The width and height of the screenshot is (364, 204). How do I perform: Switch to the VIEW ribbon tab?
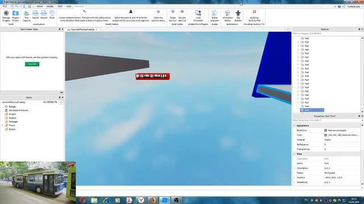coord(69,6)
